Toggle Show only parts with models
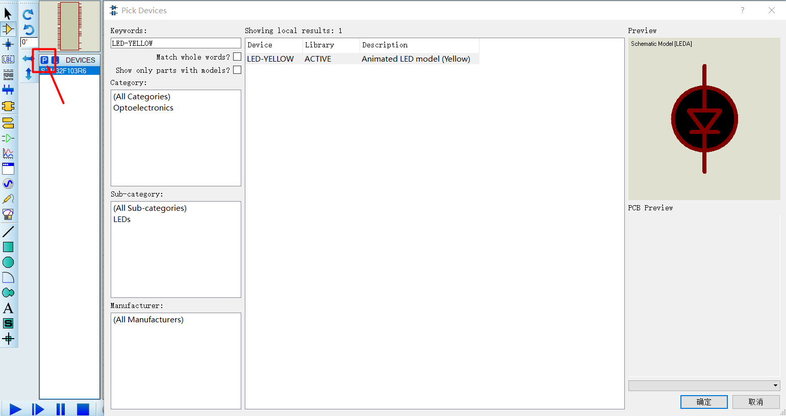The image size is (786, 416). [x=237, y=70]
